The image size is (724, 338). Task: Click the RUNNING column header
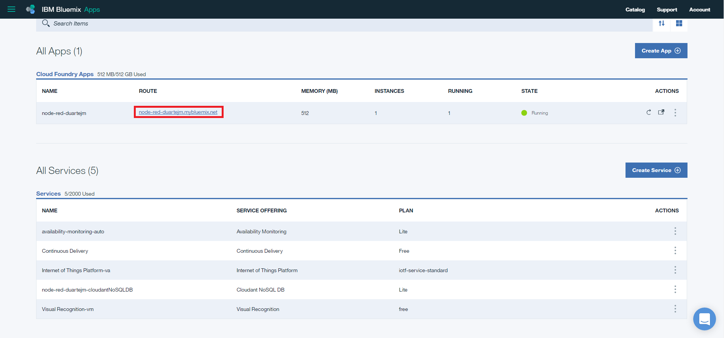(x=460, y=91)
